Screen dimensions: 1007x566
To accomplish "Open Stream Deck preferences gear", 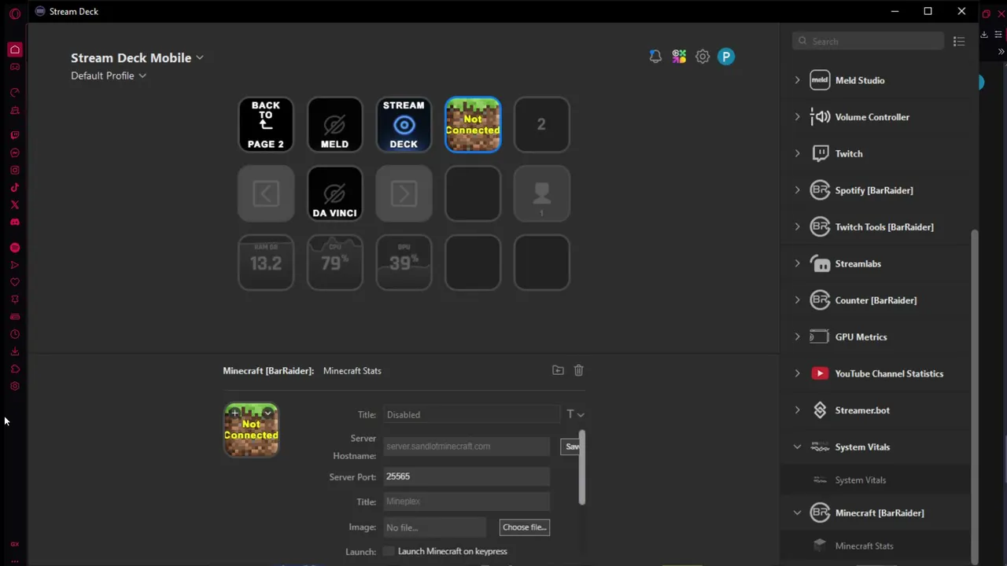I will coord(703,57).
